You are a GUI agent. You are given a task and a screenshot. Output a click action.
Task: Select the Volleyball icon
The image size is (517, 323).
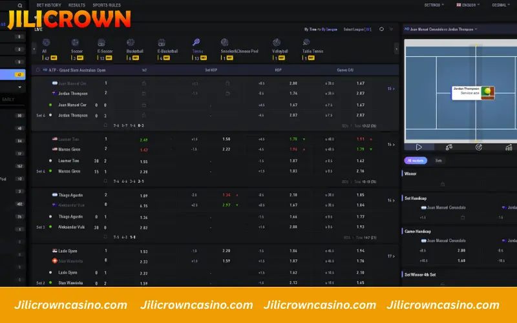(277, 42)
